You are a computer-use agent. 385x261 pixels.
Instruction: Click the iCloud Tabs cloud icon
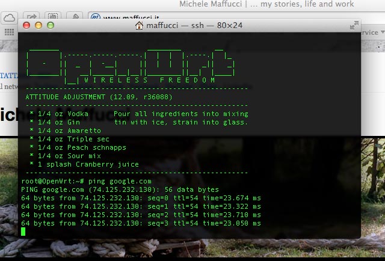click(x=9, y=17)
